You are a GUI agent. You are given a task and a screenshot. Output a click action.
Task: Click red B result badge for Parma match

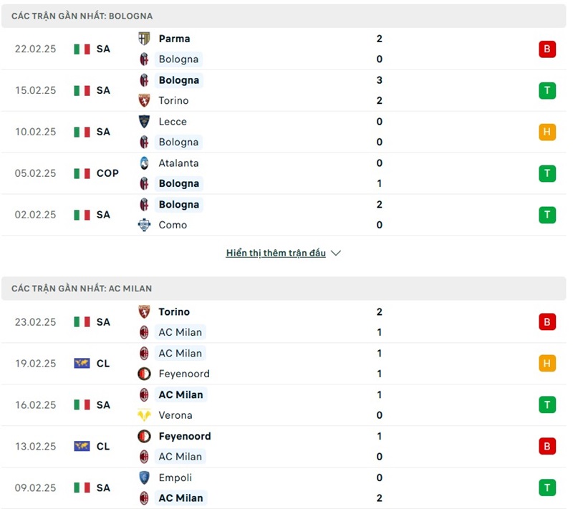pos(547,49)
